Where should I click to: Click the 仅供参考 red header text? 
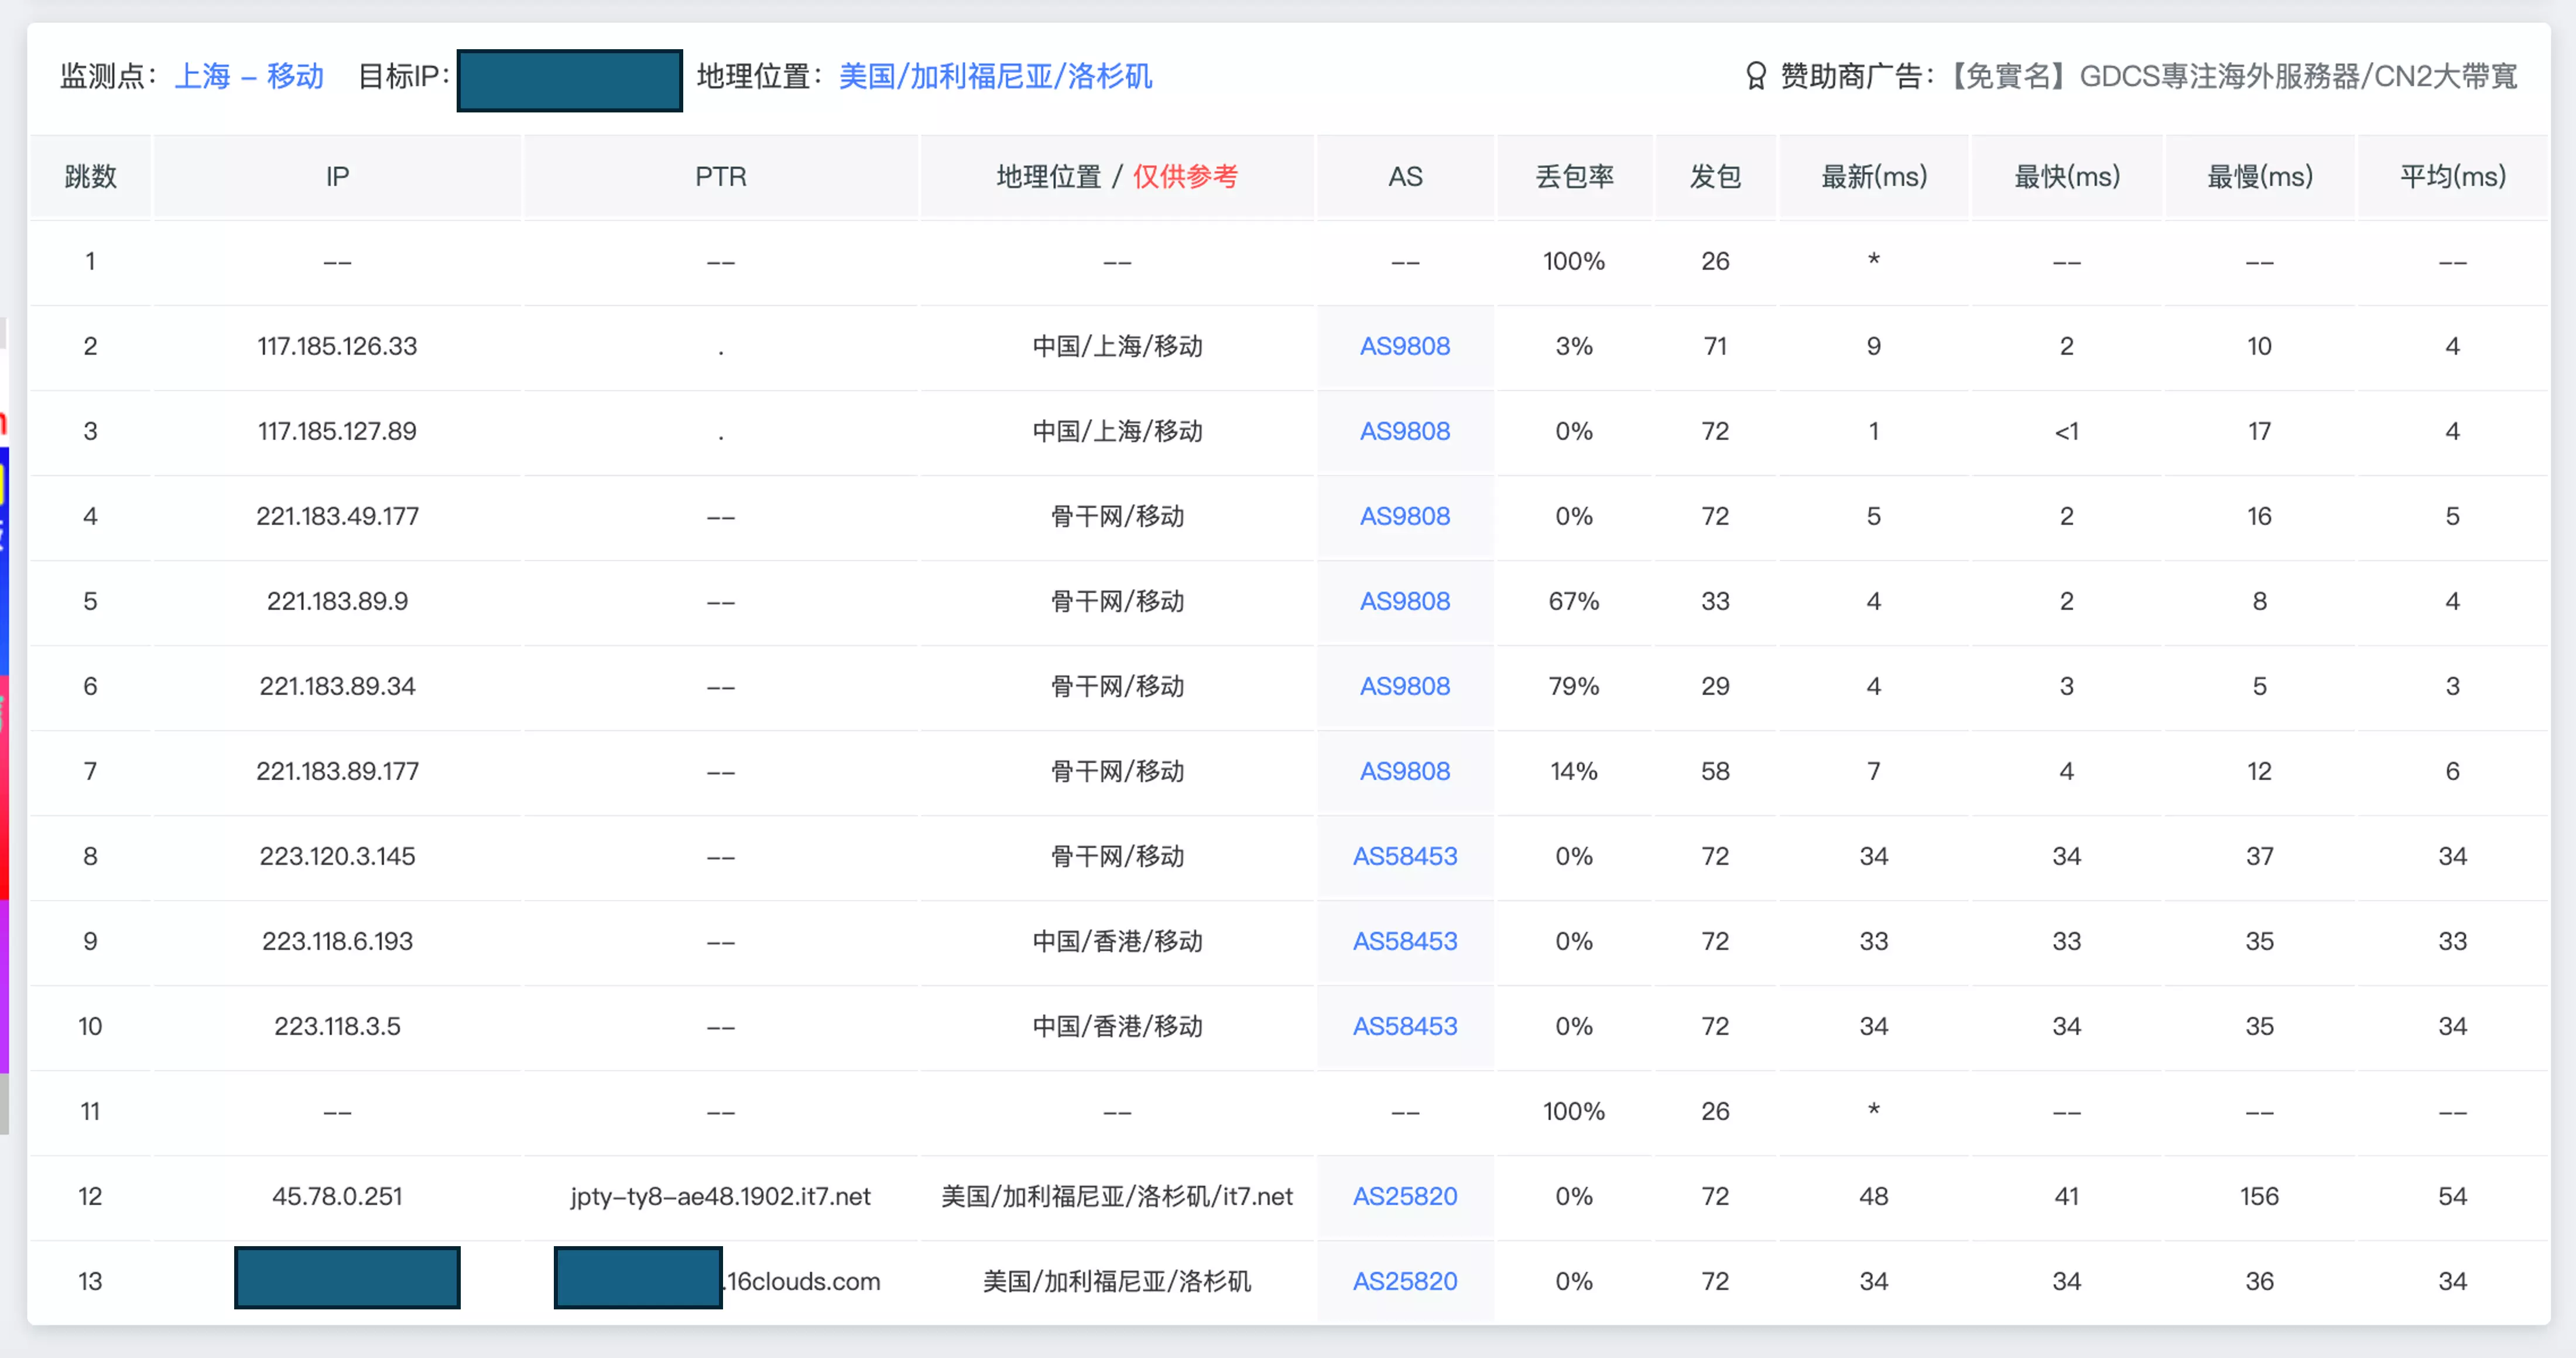point(1185,177)
